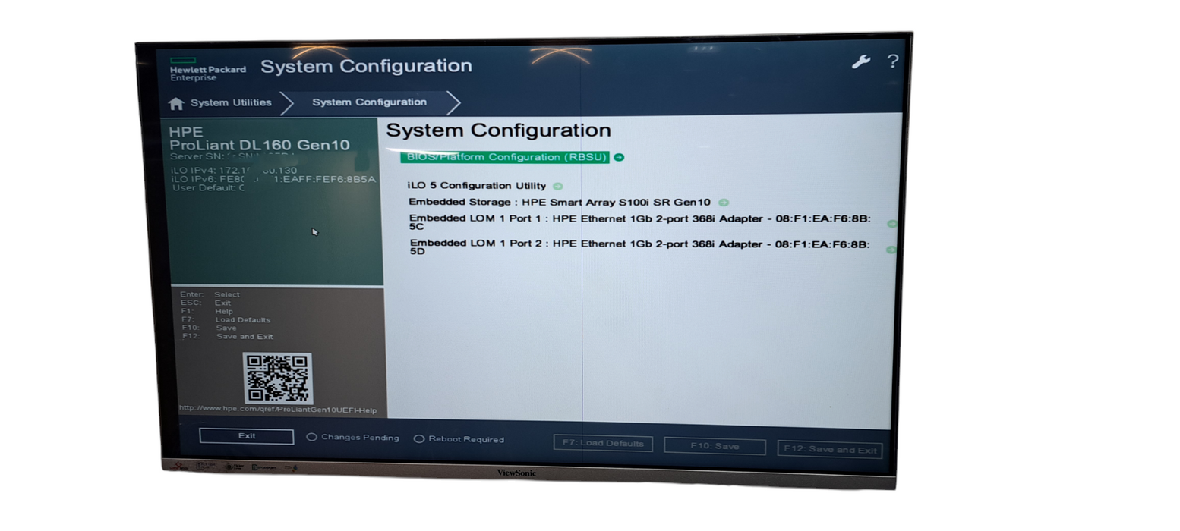
Task: Click arrow icon beside Embedded Storage entry
Action: pyautogui.click(x=723, y=203)
